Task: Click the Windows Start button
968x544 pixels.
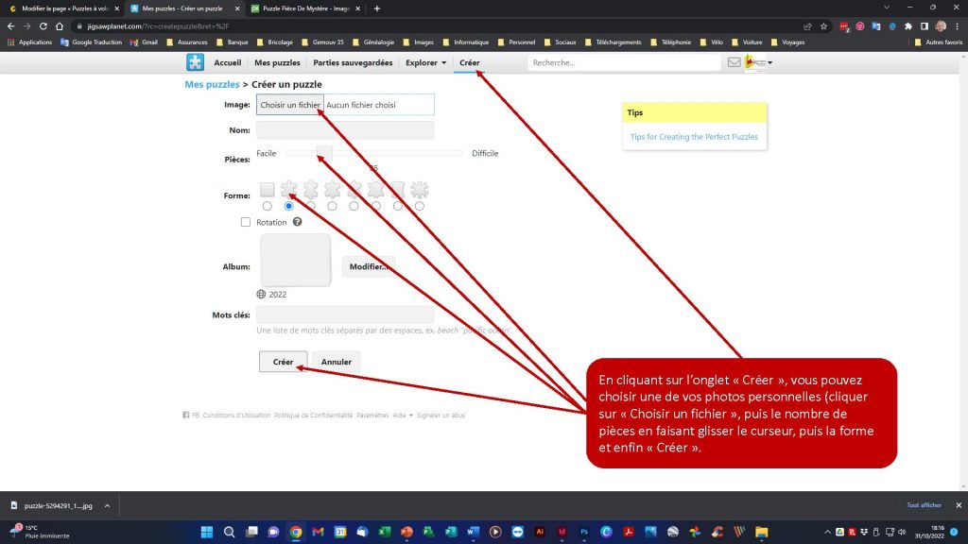Action: tap(206, 532)
